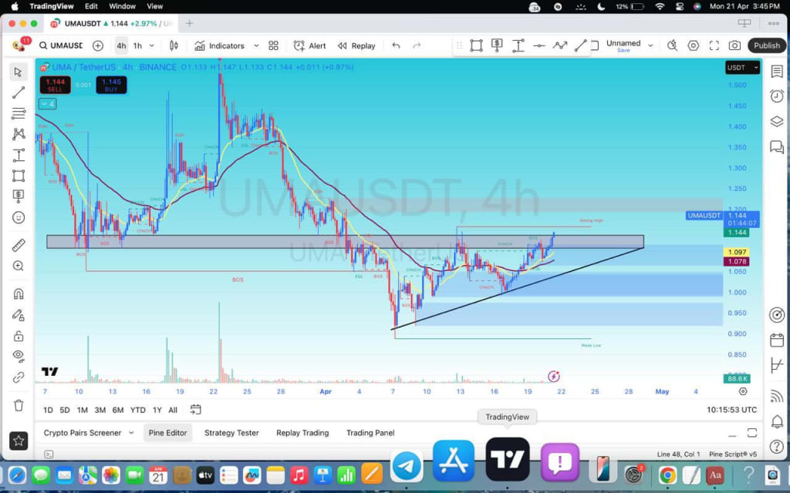Viewport: 790px width, 493px height.
Task: Toggle magnet mode
Action: (19, 293)
